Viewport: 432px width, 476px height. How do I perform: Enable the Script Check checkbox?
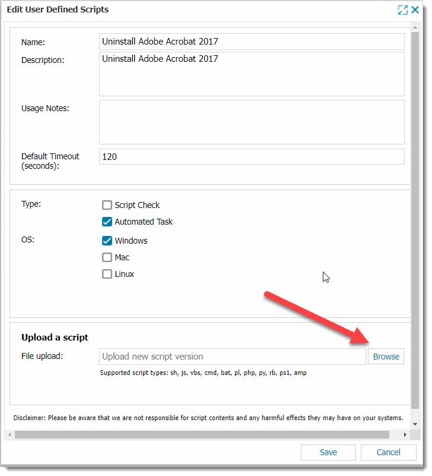point(107,205)
